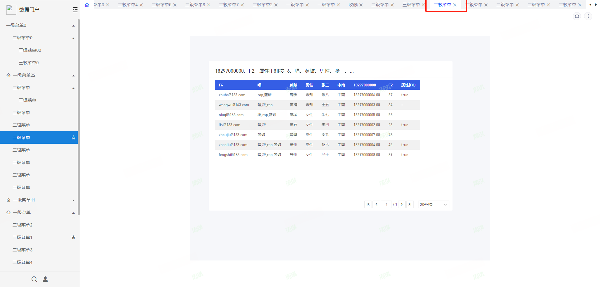Screen dimensions: 600x287
Task: Click the share/export icon at top right
Action: [577, 16]
